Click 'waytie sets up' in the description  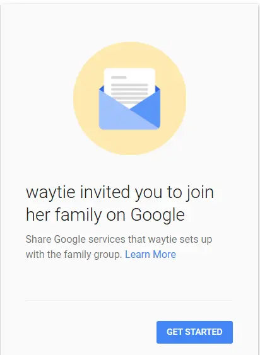click(180, 240)
